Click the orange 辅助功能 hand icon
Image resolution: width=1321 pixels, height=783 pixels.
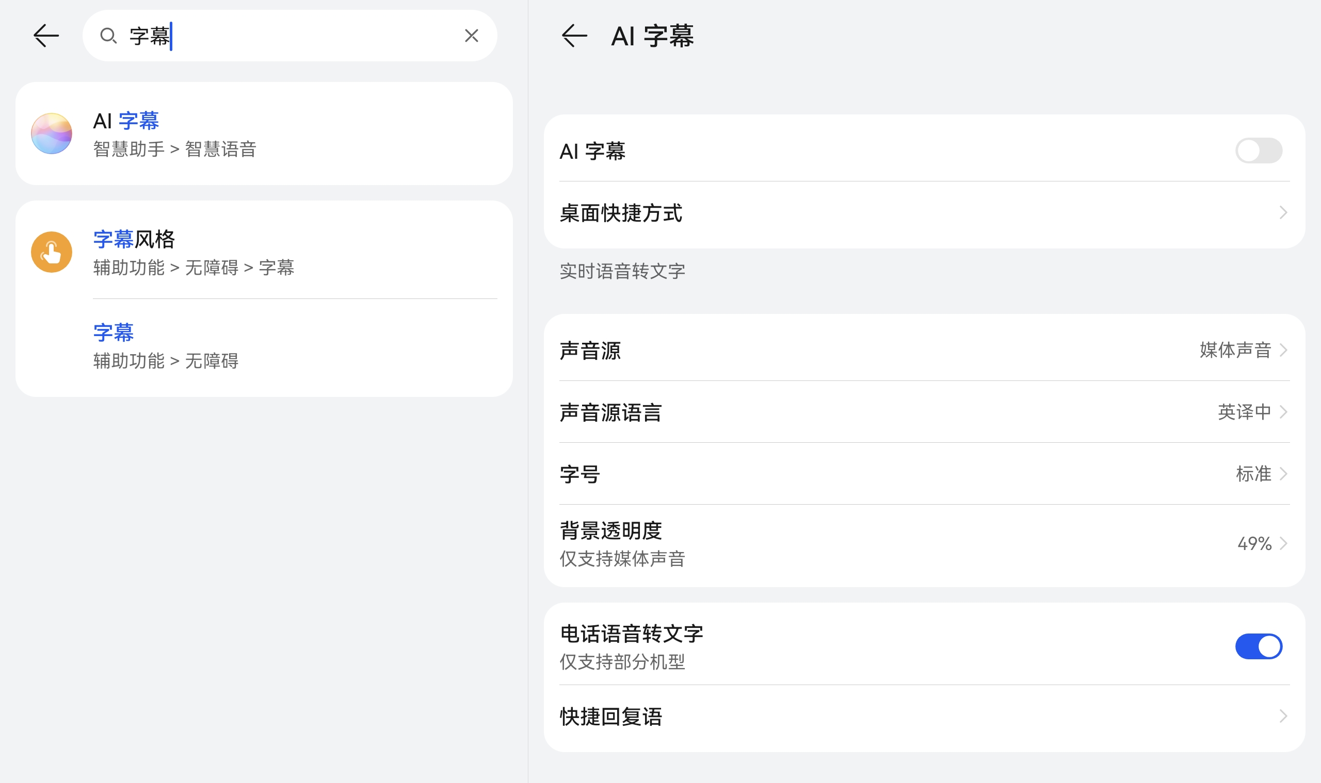51,252
